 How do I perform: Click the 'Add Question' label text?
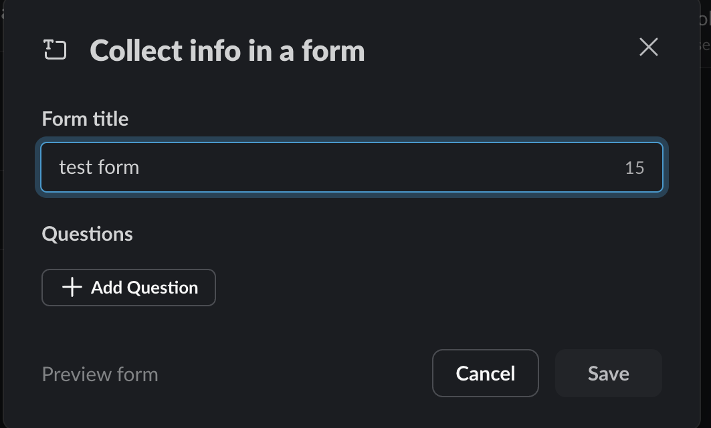point(144,288)
